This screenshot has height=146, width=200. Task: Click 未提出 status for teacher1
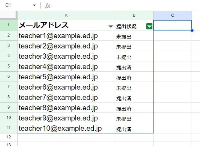(134, 35)
